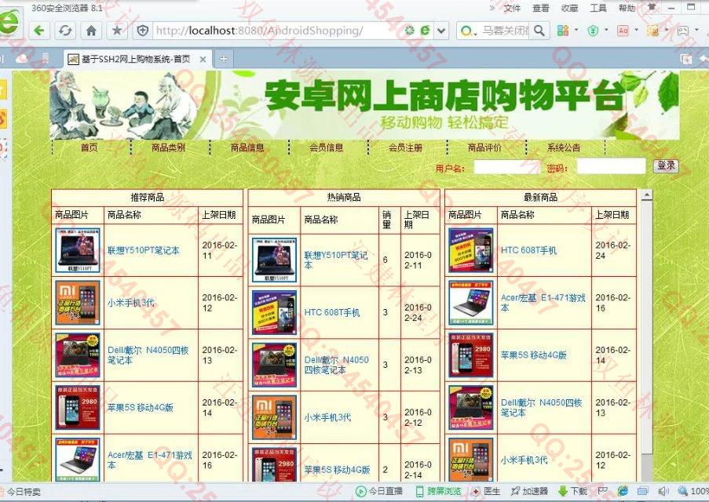Click the red Ad blocker extension icon

pyautogui.click(x=623, y=31)
